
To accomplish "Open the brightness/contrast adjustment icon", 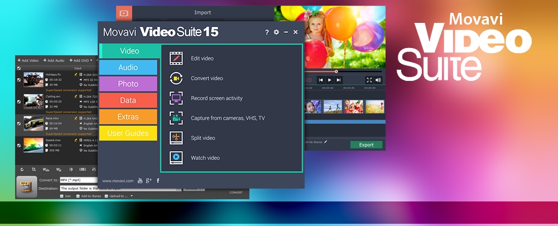I will [71, 170].
